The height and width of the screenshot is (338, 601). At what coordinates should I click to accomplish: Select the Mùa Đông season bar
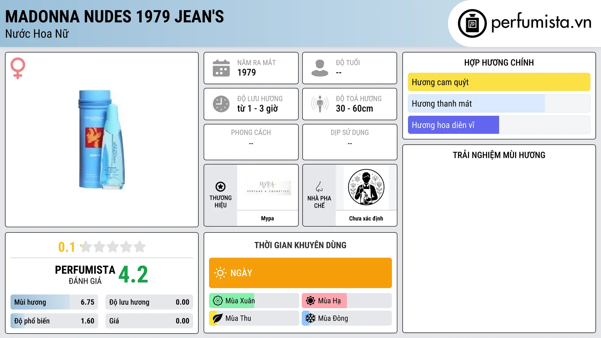(347, 318)
